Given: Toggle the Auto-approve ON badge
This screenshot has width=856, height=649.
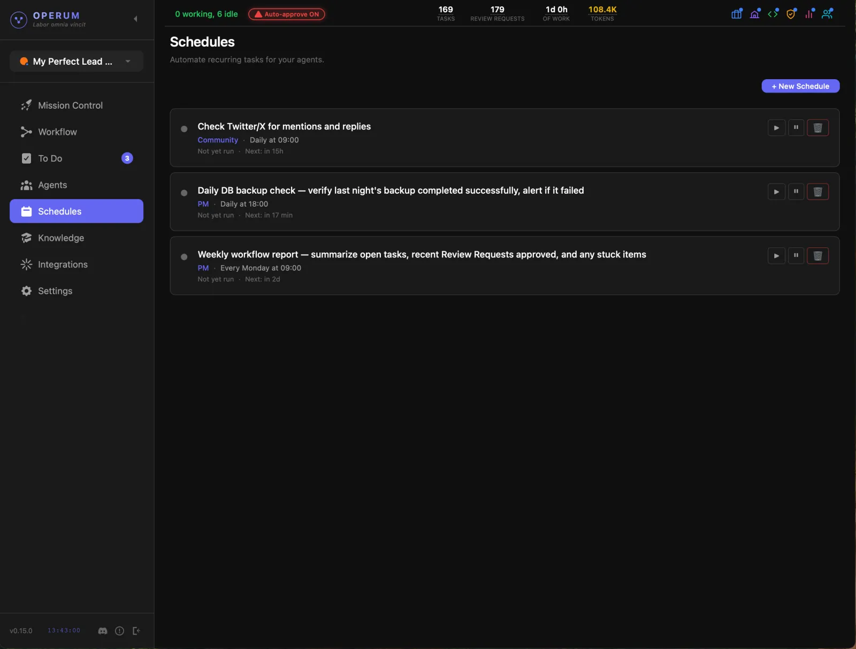Looking at the screenshot, I should coord(286,14).
